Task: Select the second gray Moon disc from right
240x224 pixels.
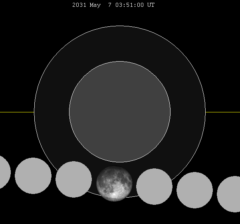Action: [x=195, y=190]
